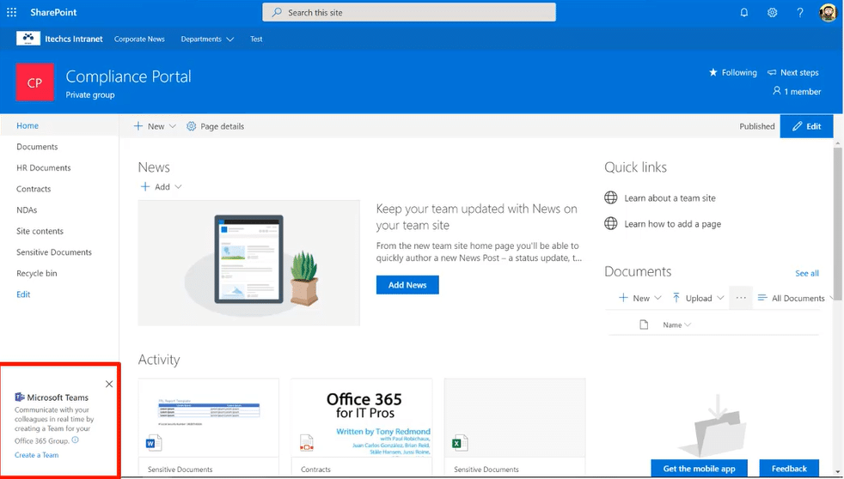
Task: Open the Test navigation link
Action: click(x=256, y=39)
